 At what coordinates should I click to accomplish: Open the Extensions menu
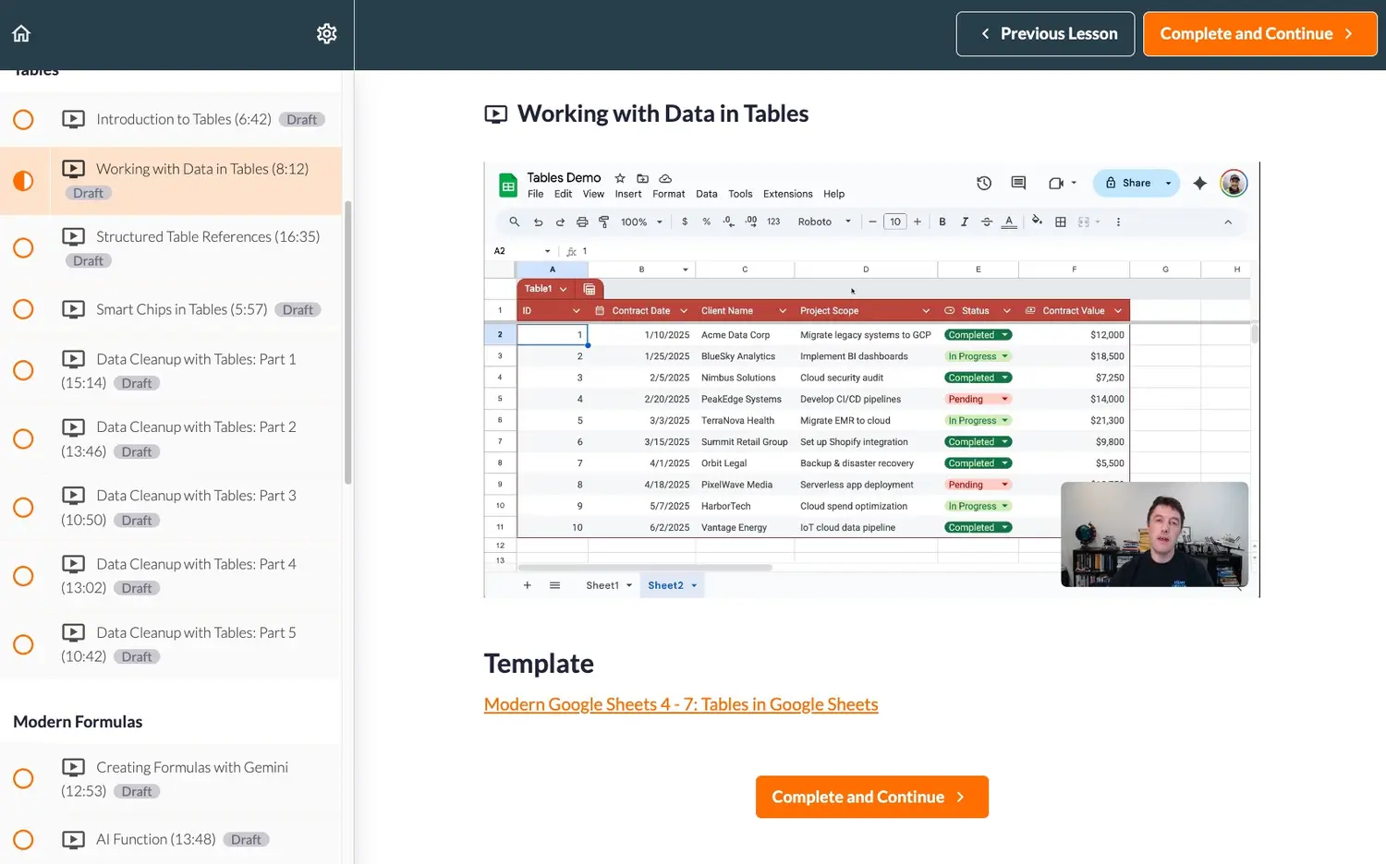tap(787, 194)
